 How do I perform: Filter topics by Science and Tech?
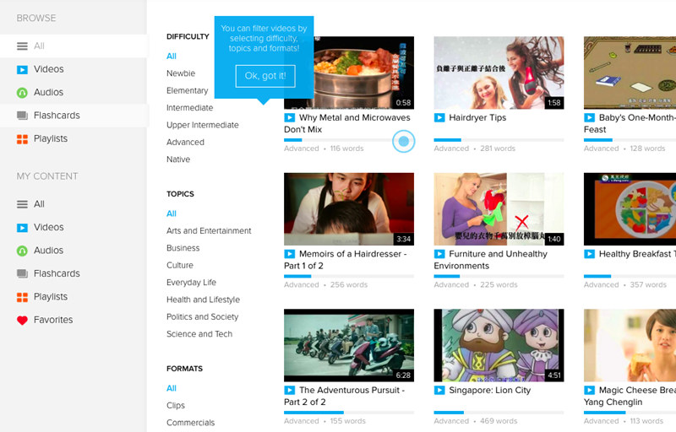pos(199,334)
